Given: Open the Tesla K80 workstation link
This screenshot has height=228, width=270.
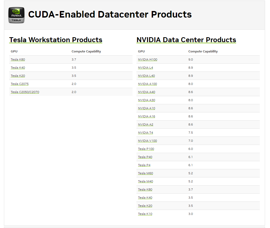Looking at the screenshot, I should tap(18, 59).
